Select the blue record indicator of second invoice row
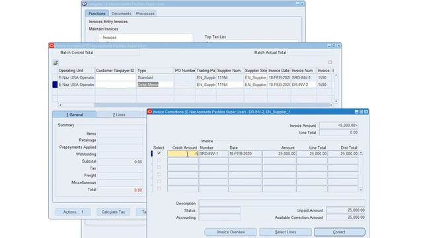Viewport: 423px width, 238px height. pos(55,85)
